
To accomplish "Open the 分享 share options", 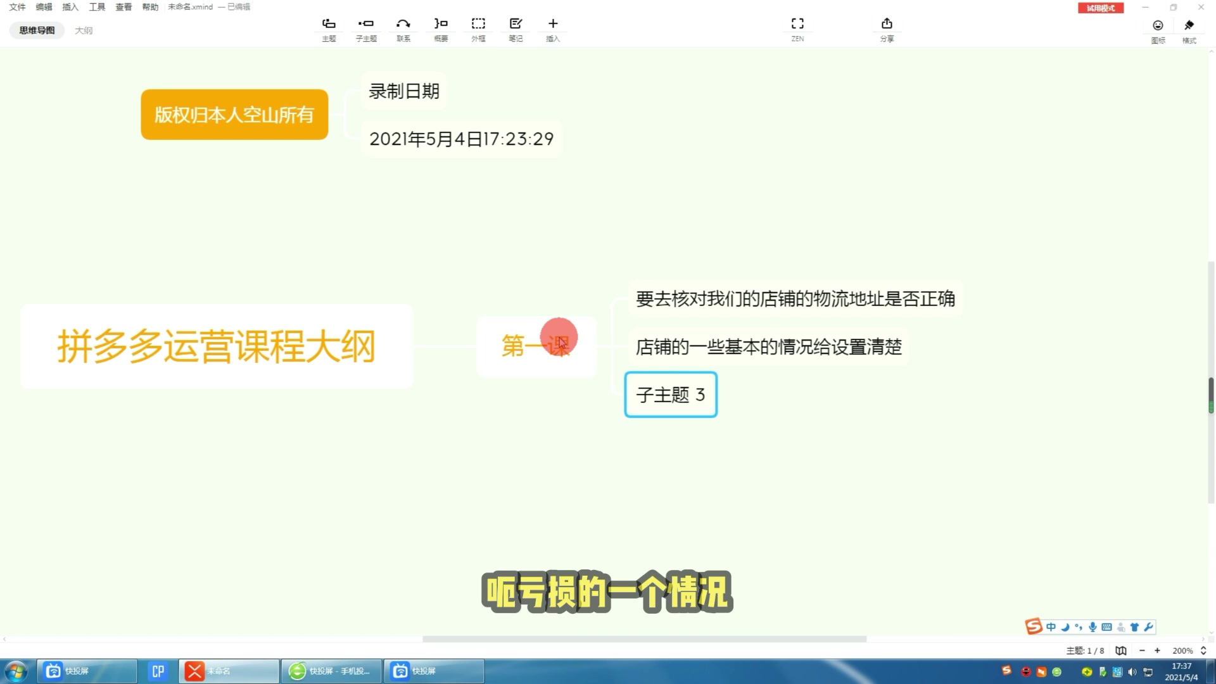I will [x=887, y=29].
